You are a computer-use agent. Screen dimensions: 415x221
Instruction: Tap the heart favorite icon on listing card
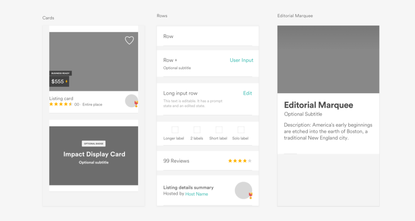(x=129, y=40)
